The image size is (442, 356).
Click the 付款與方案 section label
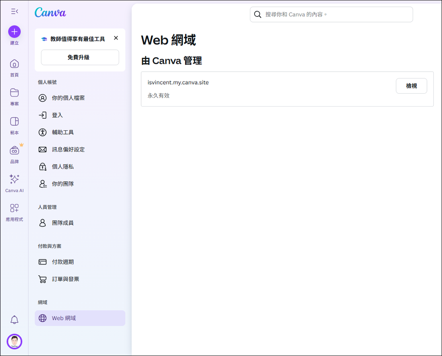pos(50,246)
